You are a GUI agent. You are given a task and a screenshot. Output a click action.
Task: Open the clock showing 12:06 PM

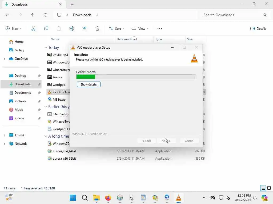[x=243, y=198]
